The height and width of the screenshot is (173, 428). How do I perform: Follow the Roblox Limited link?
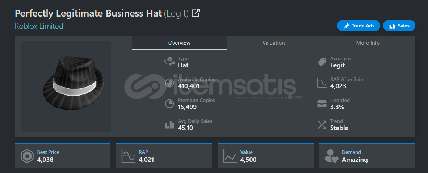39,26
